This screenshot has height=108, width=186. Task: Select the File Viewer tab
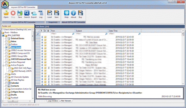66,101
